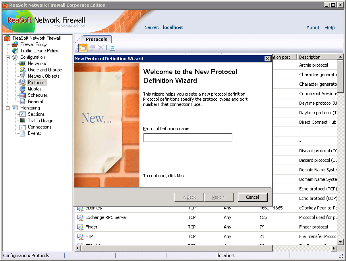Click the "Concurrent Versions" description
The image size is (346, 261).
point(318,94)
